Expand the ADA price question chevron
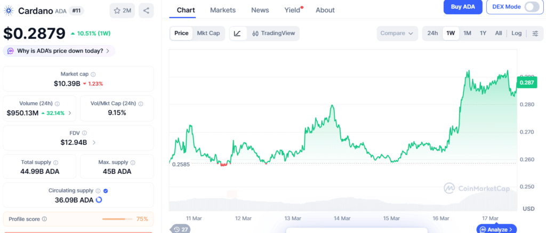Screen dimensions: 546x233 [108, 51]
